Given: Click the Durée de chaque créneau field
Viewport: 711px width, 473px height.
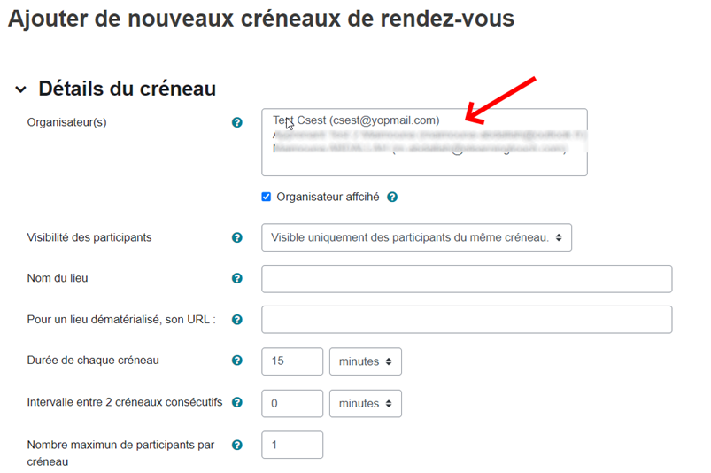Looking at the screenshot, I should [x=292, y=361].
